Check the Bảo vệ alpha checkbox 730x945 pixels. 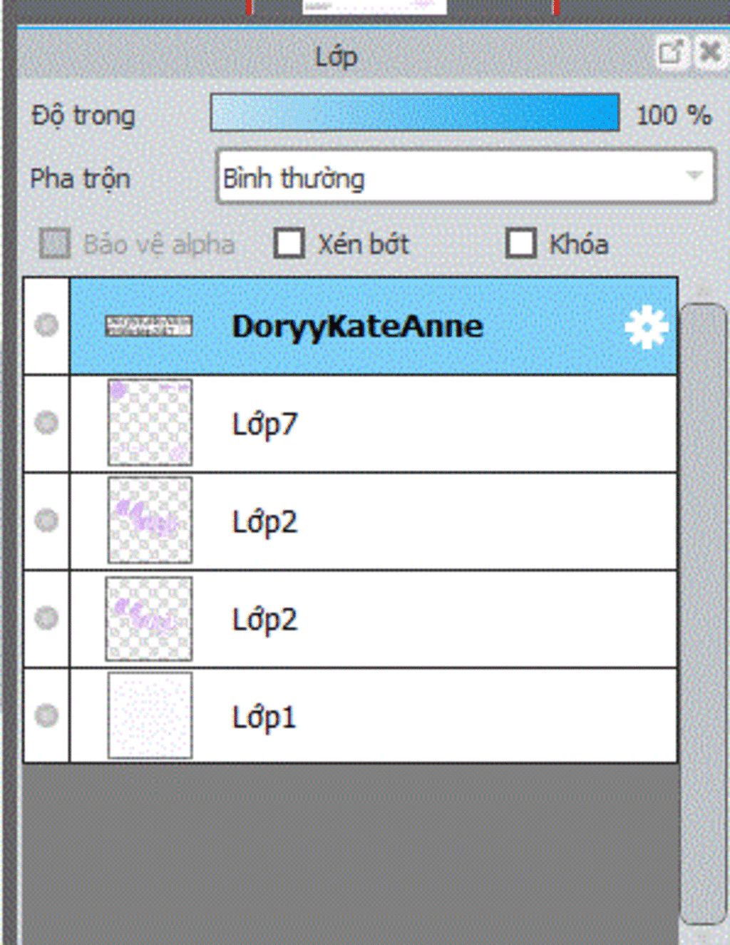(x=55, y=243)
